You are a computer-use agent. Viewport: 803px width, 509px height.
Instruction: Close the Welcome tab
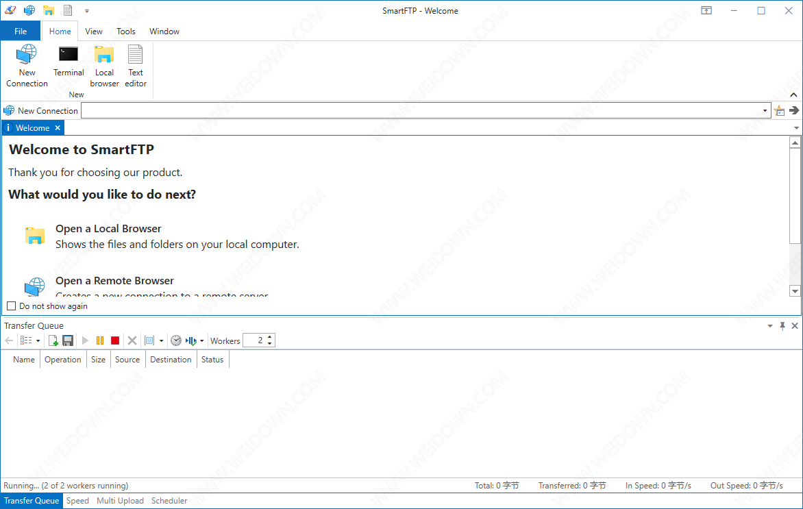[x=58, y=128]
